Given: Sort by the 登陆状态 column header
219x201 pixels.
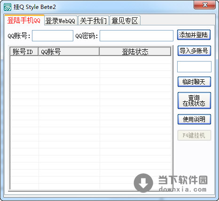Looking at the screenshot, I should point(135,52).
